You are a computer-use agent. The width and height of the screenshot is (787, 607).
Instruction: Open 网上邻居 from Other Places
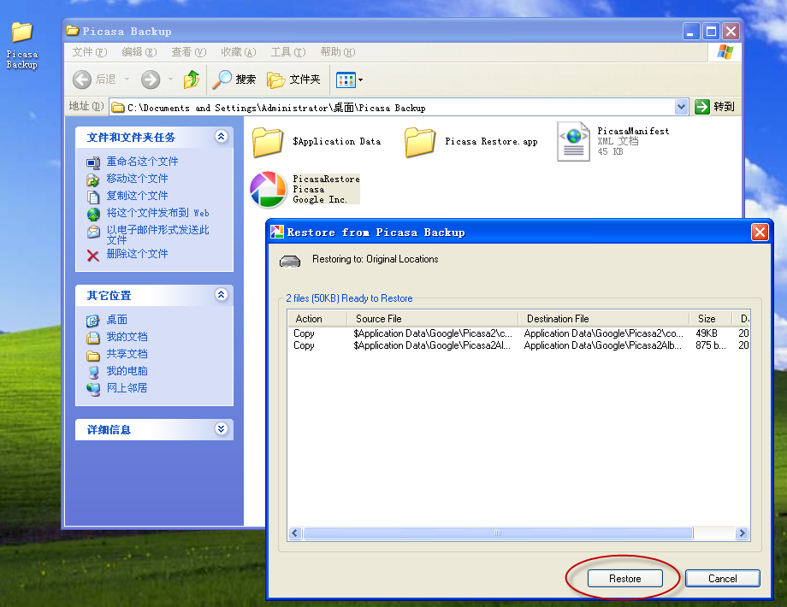[x=127, y=388]
